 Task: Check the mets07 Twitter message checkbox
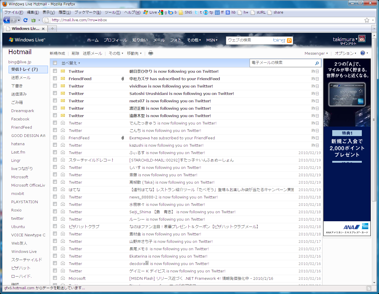click(x=55, y=101)
